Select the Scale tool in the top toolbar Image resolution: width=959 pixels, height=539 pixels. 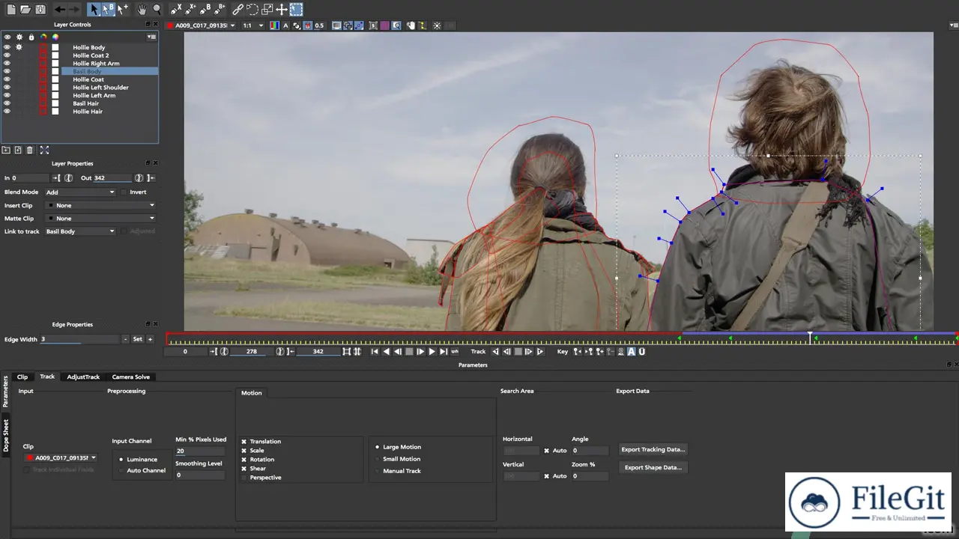click(x=267, y=10)
